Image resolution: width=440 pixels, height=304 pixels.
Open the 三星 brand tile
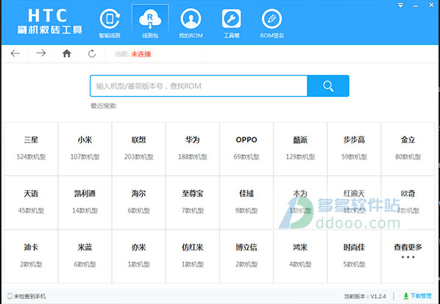(x=31, y=149)
